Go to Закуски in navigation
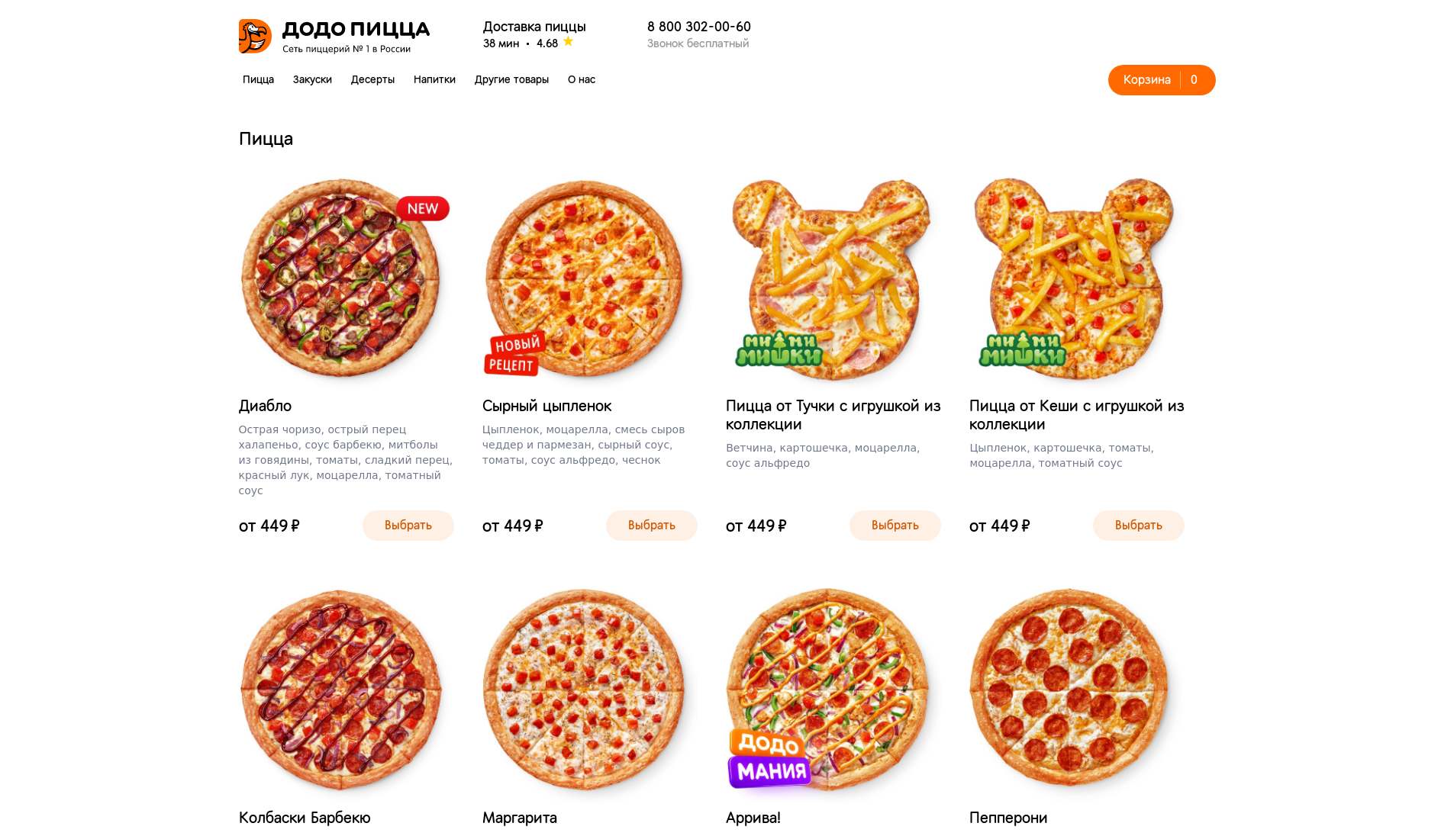Image resolution: width=1454 pixels, height=836 pixels. click(x=312, y=79)
